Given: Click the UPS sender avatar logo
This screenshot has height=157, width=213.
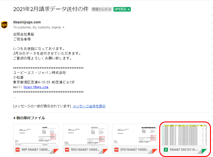Looking at the screenshot, I should click(x=4, y=25).
